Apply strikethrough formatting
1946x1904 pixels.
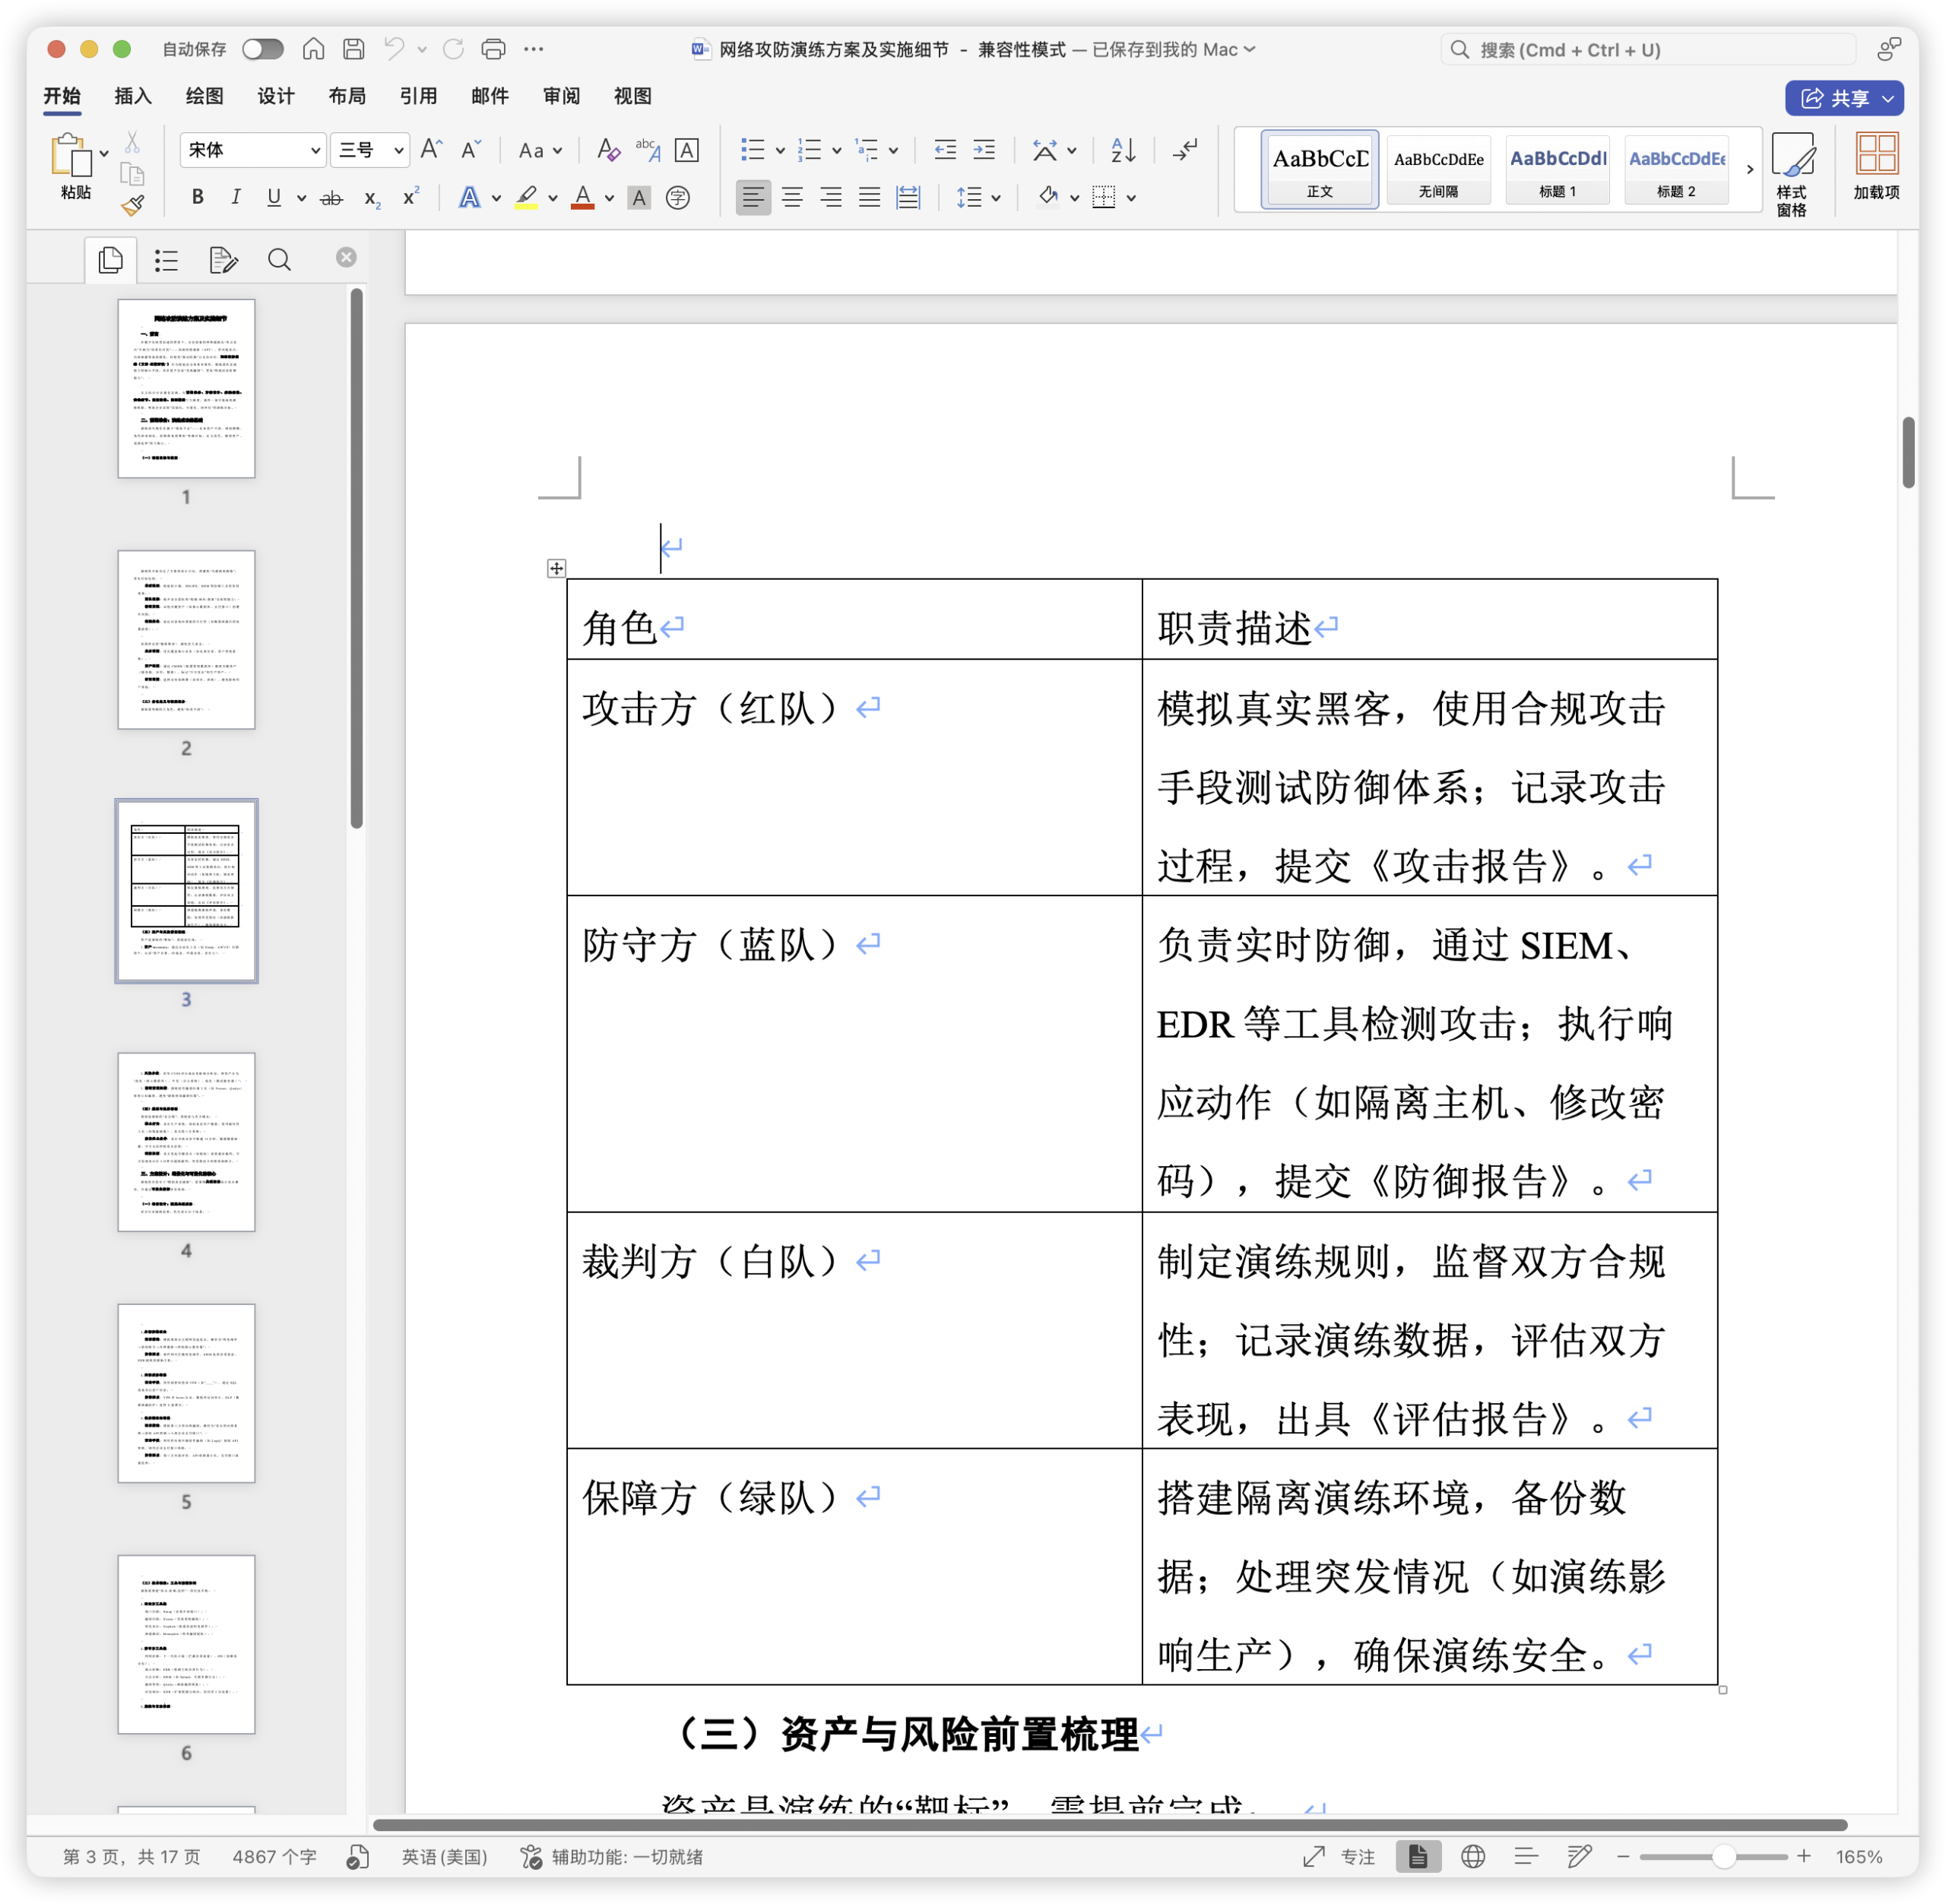tap(331, 198)
